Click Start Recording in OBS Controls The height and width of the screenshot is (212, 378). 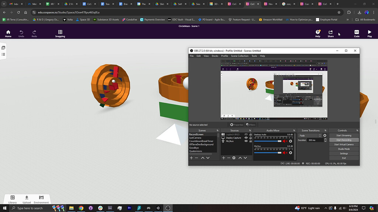pyautogui.click(x=344, y=140)
